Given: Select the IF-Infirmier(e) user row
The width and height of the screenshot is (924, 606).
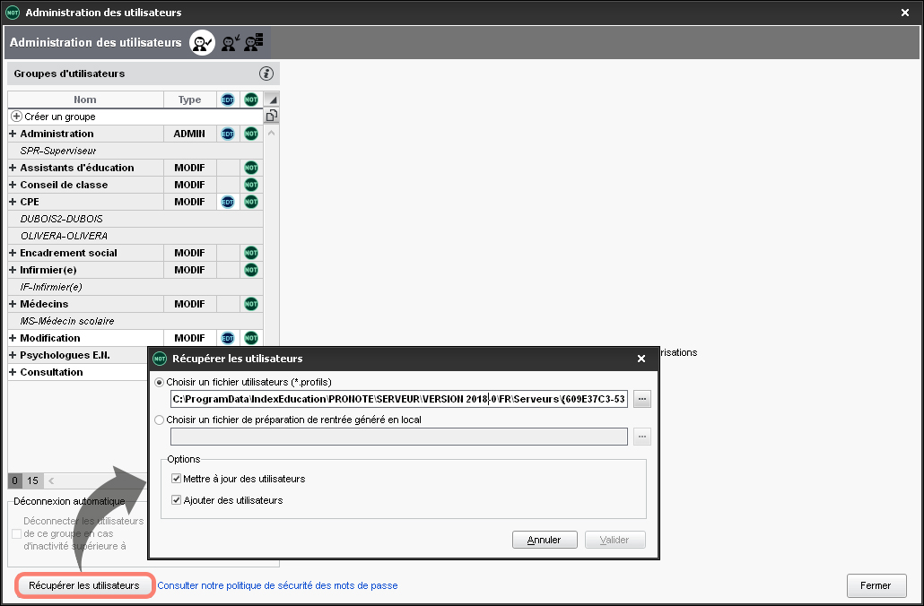Looking at the screenshot, I should [x=135, y=288].
